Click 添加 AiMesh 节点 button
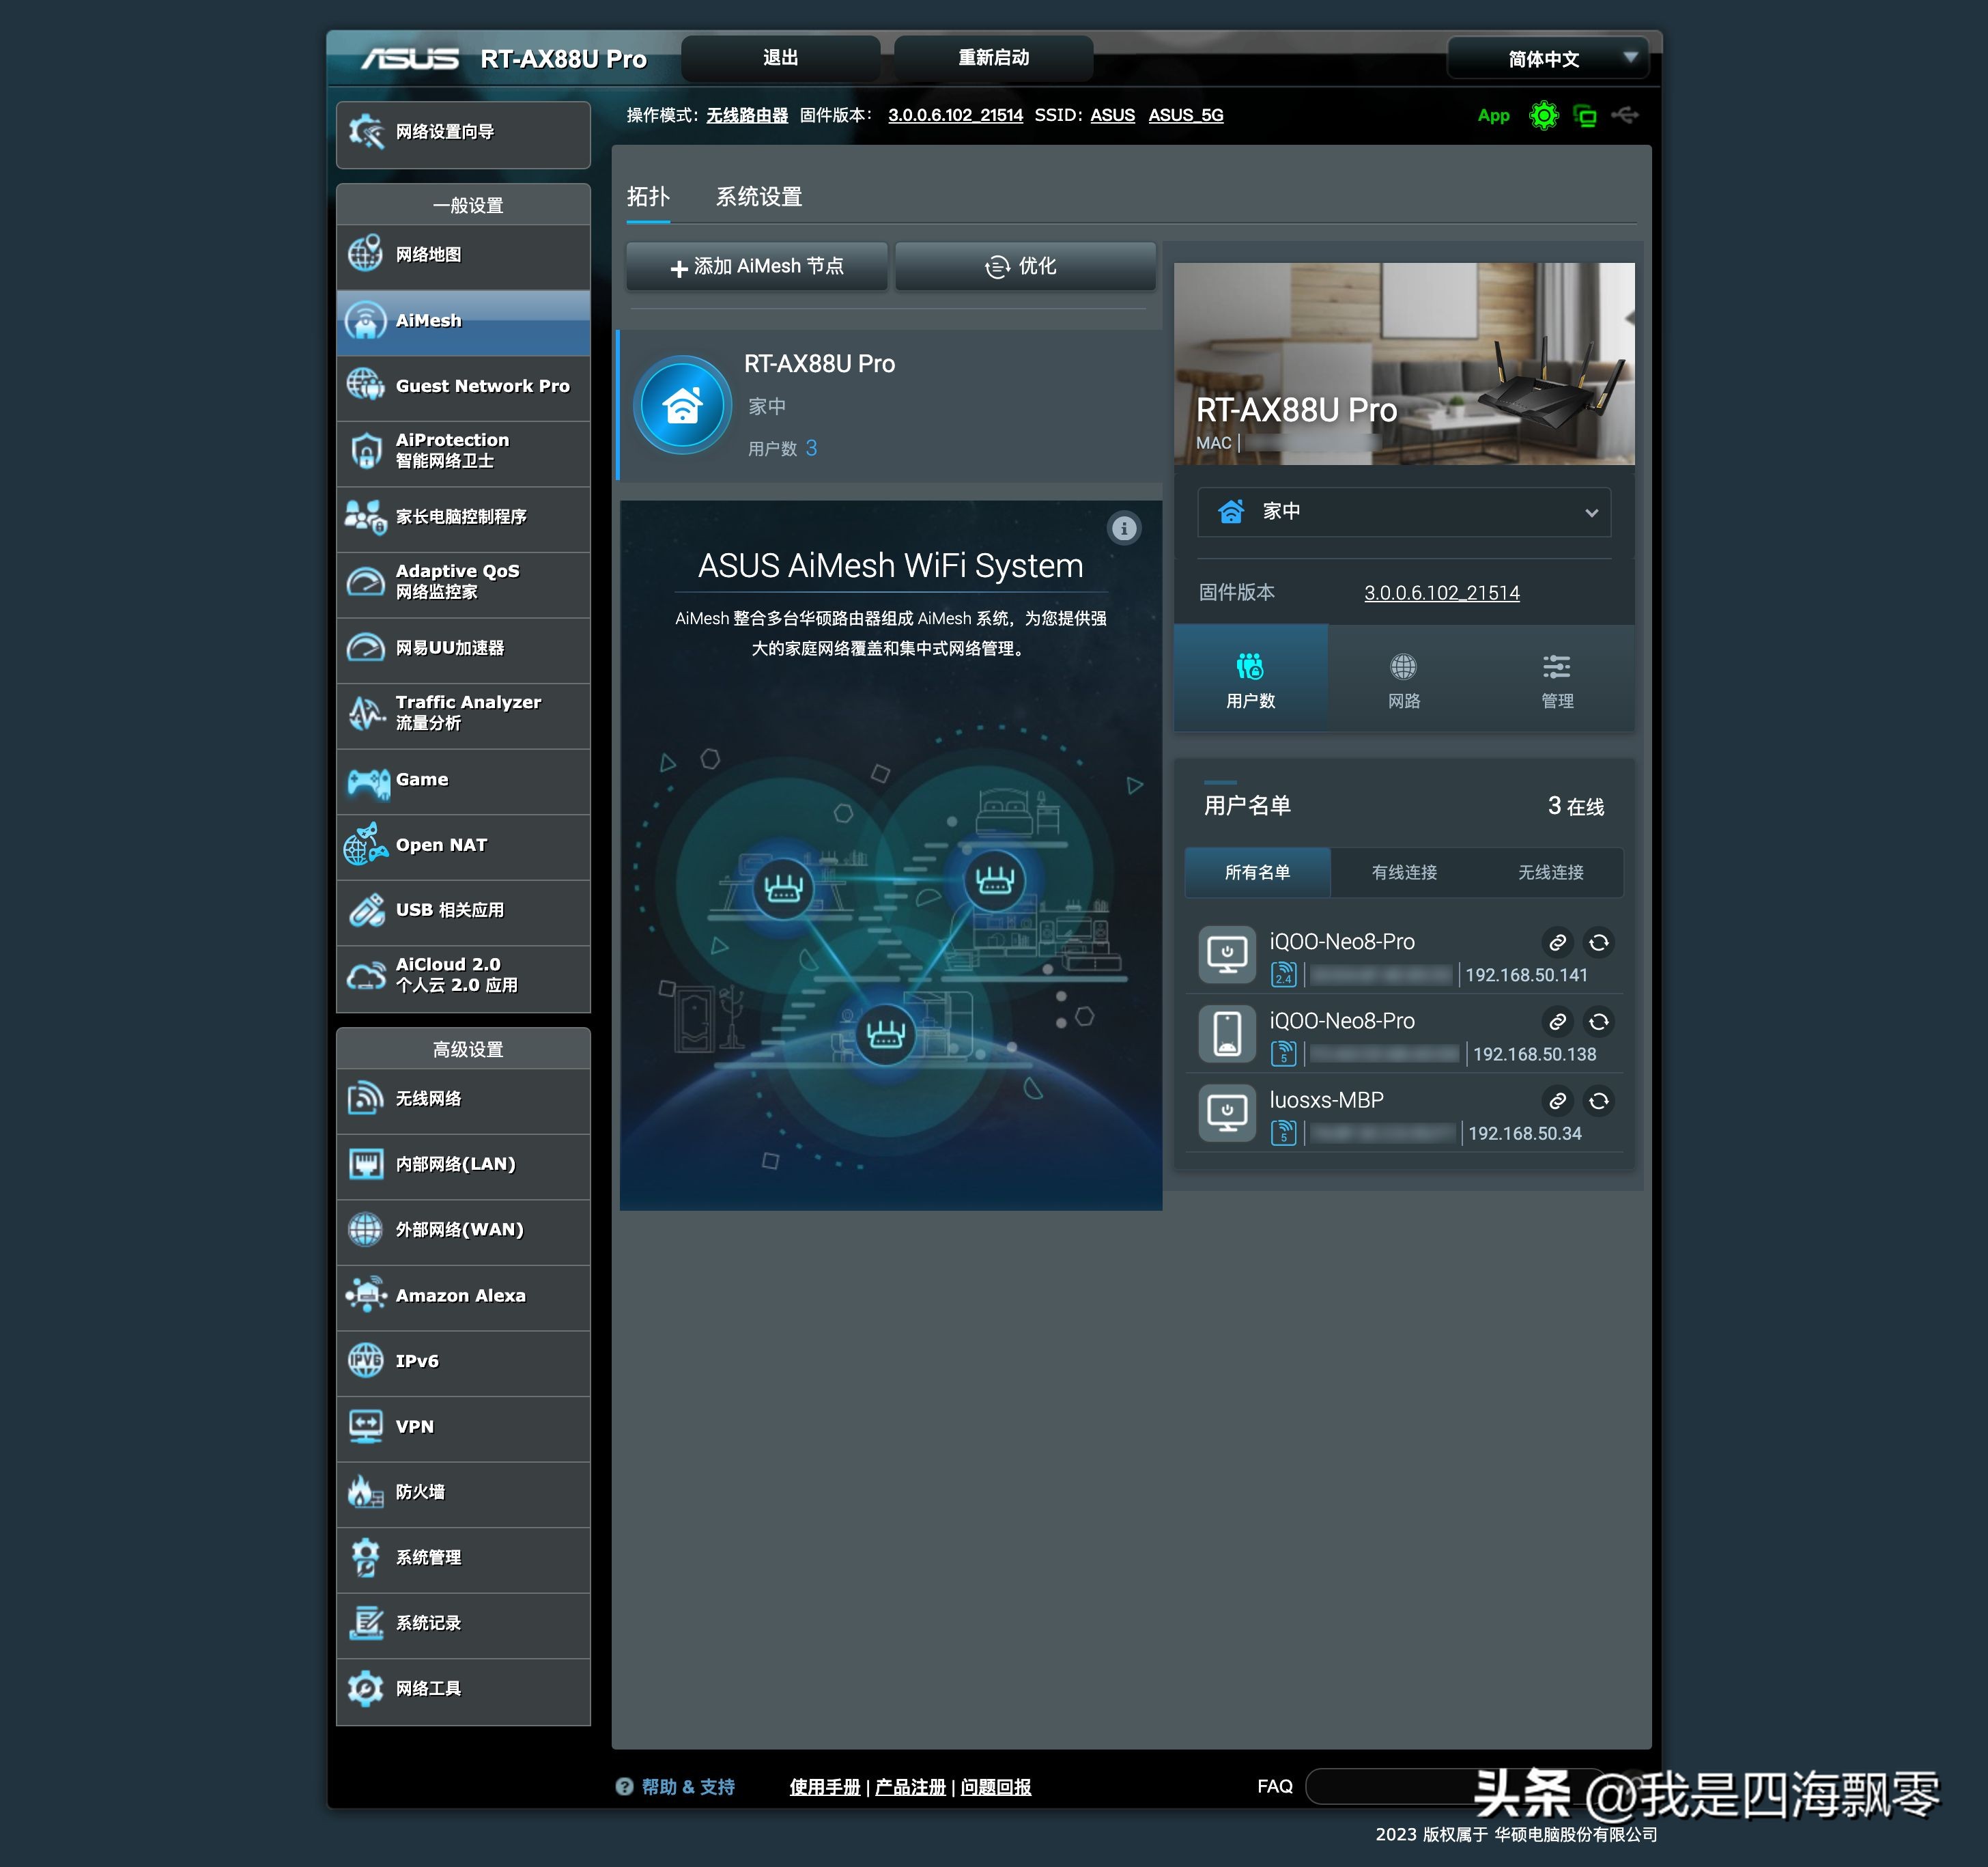Viewport: 1988px width, 1867px height. point(757,267)
